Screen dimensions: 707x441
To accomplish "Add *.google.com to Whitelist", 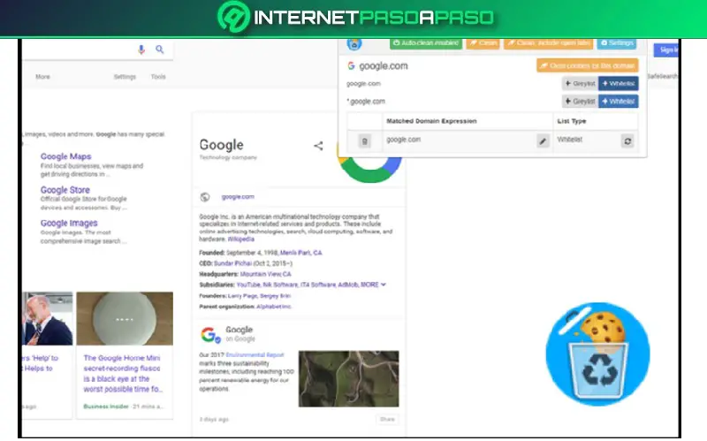I will point(618,101).
